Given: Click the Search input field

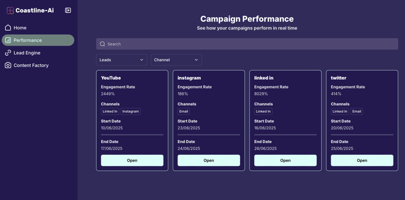Looking at the screenshot, I should (x=247, y=44).
